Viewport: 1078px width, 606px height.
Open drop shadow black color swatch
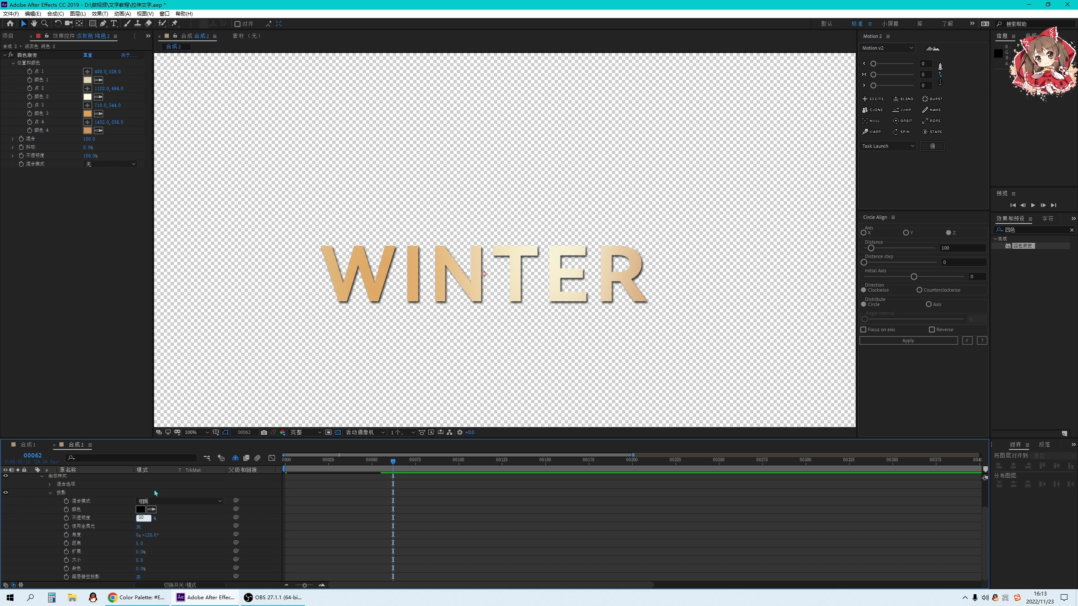coord(140,510)
